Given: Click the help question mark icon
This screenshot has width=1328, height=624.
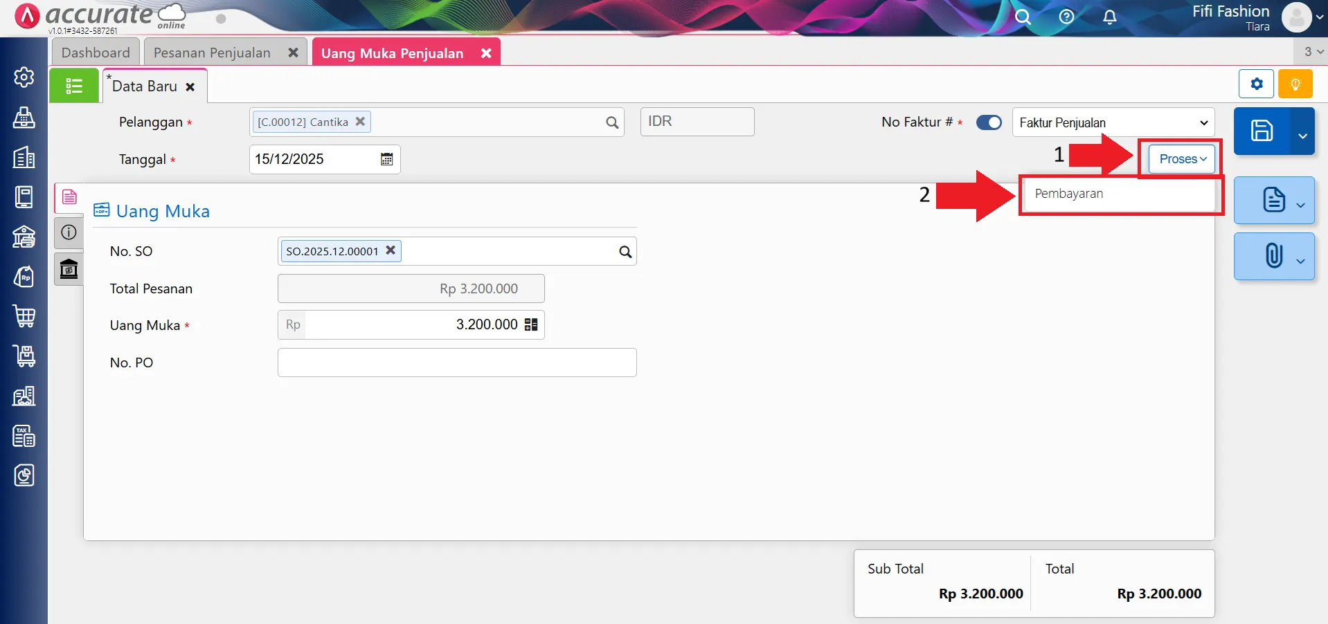Looking at the screenshot, I should (x=1066, y=17).
